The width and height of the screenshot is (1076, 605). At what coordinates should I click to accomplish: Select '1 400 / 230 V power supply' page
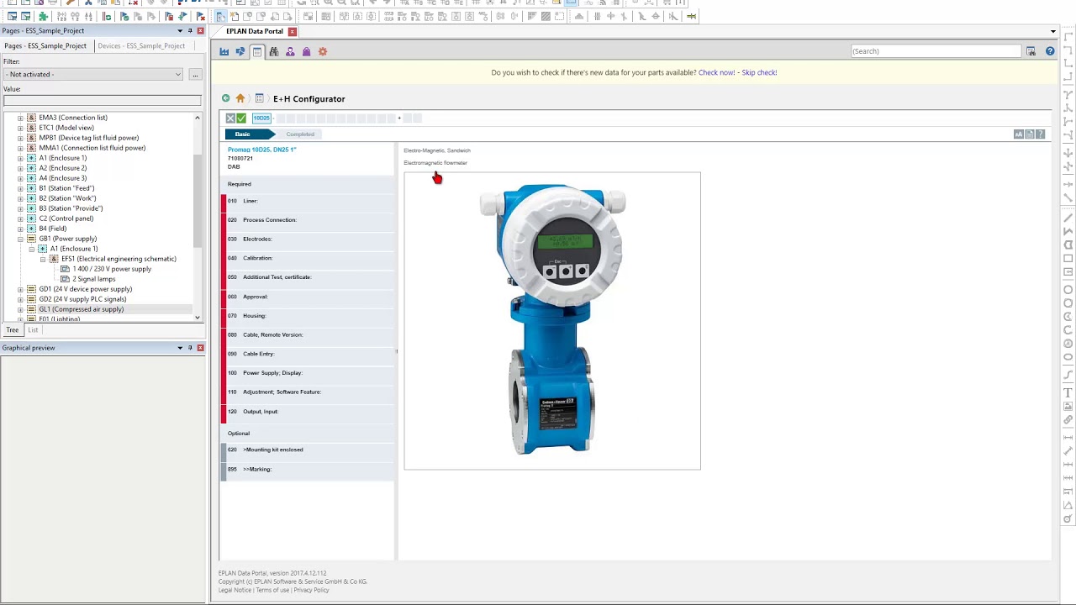click(112, 269)
